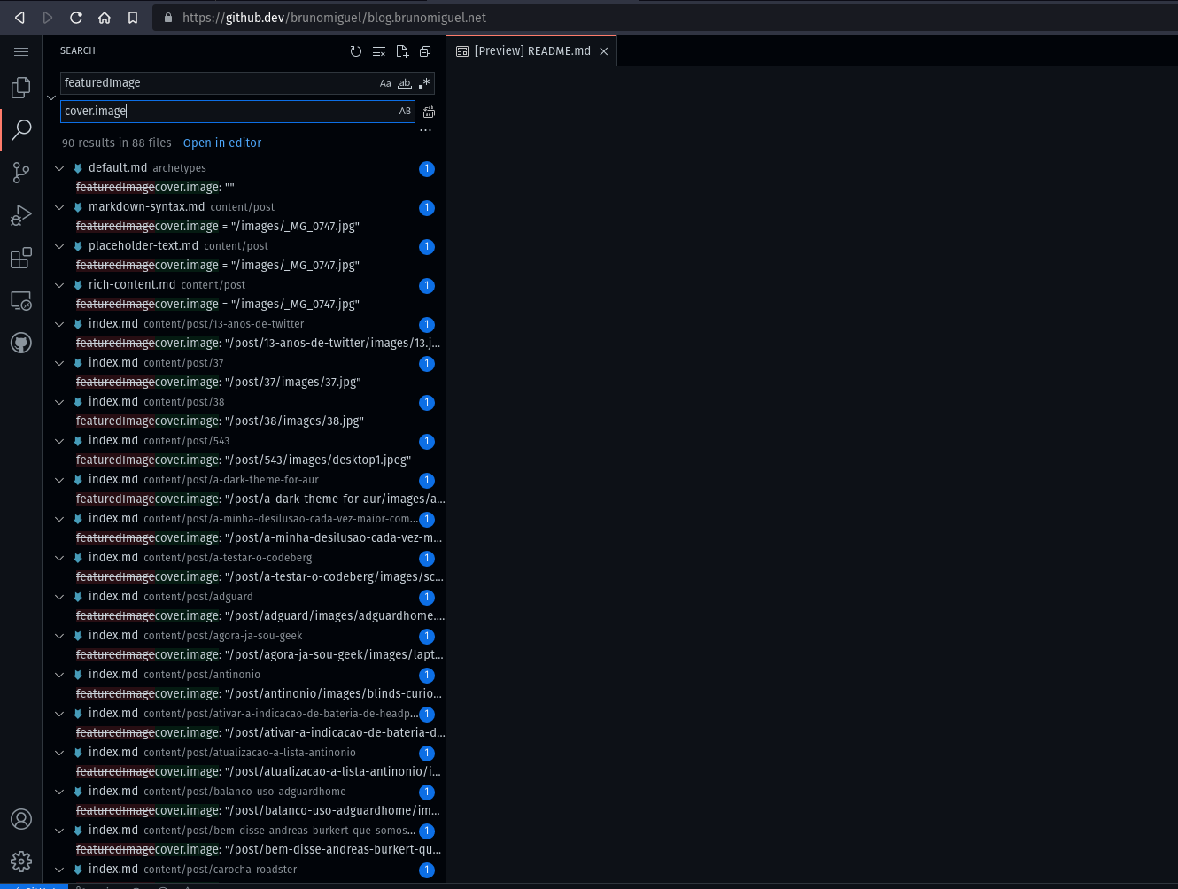Open match "/post/543/images/desktop1.jpeg"
This screenshot has width=1178, height=889.
pyautogui.click(x=244, y=460)
